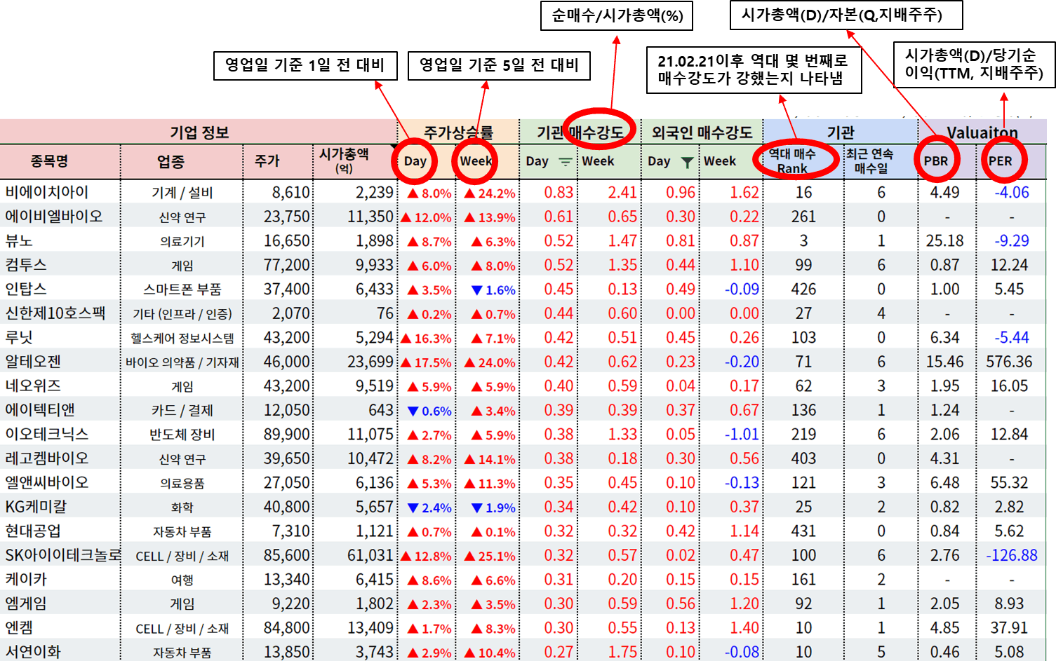The height and width of the screenshot is (661, 1056).
Task: Click the 네오위즈 stock name cell
Action: click(33, 386)
